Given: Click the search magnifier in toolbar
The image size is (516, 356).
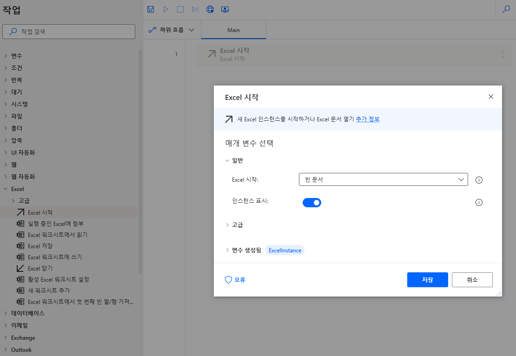Looking at the screenshot, I should coord(506,9).
